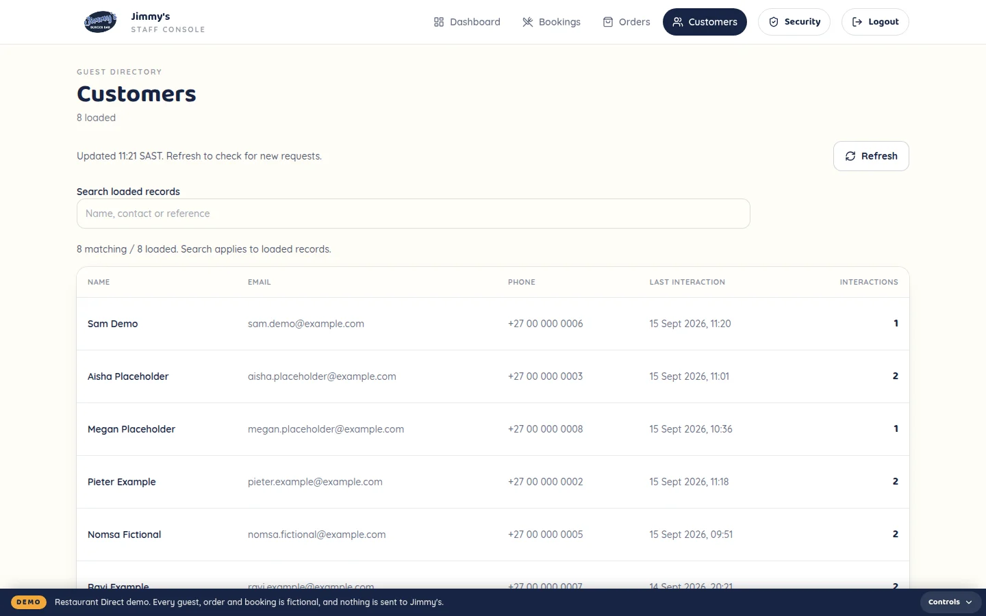
Task: Click the Orders bag icon
Action: 608,22
